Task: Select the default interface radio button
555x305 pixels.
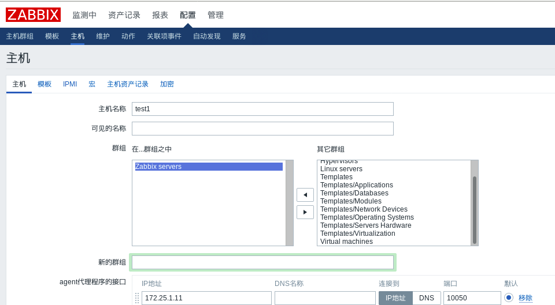Action: [x=509, y=298]
